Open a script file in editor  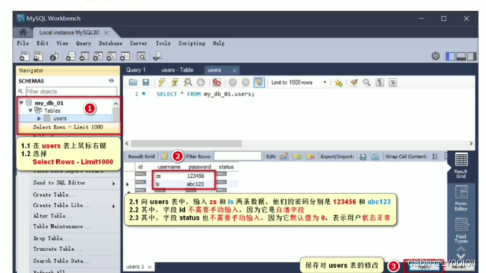(x=133, y=82)
